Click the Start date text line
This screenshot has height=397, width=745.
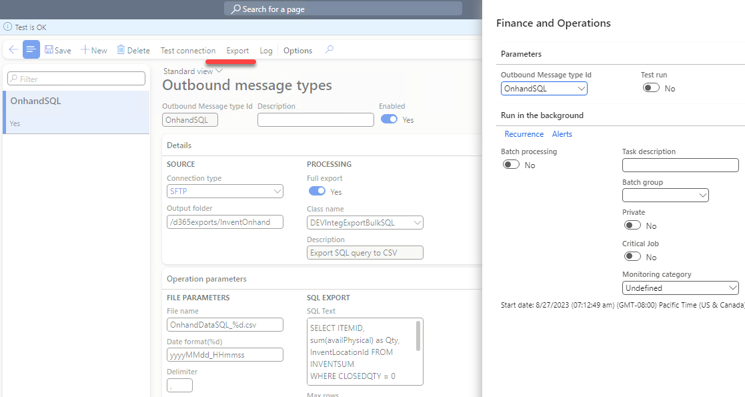622,305
